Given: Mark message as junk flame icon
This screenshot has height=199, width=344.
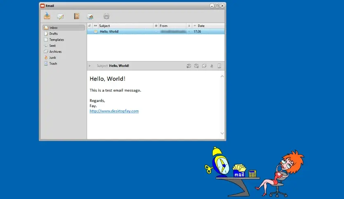Looking at the screenshot, I should point(212,66).
